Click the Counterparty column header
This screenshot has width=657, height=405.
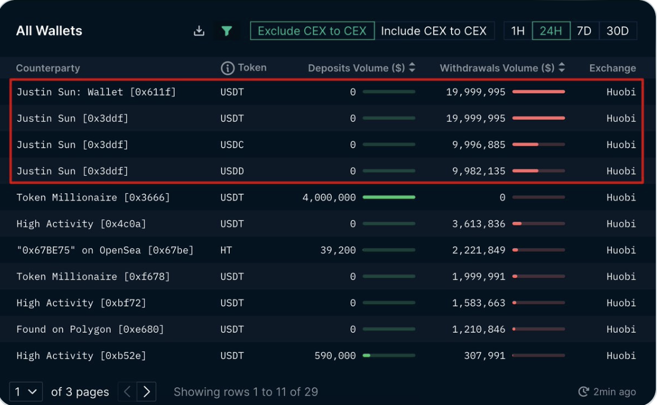coord(48,68)
